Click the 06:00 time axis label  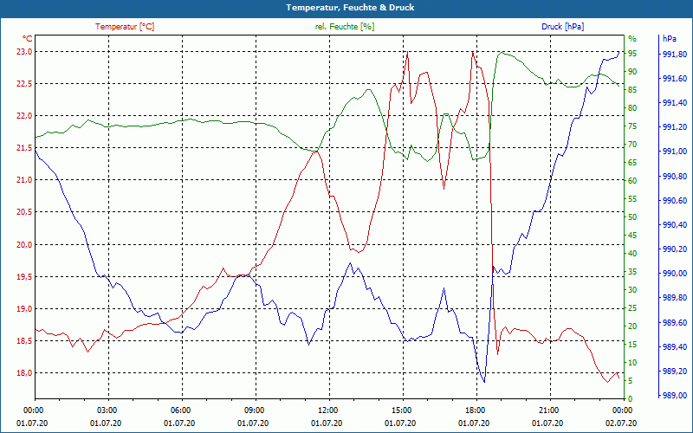coord(180,410)
